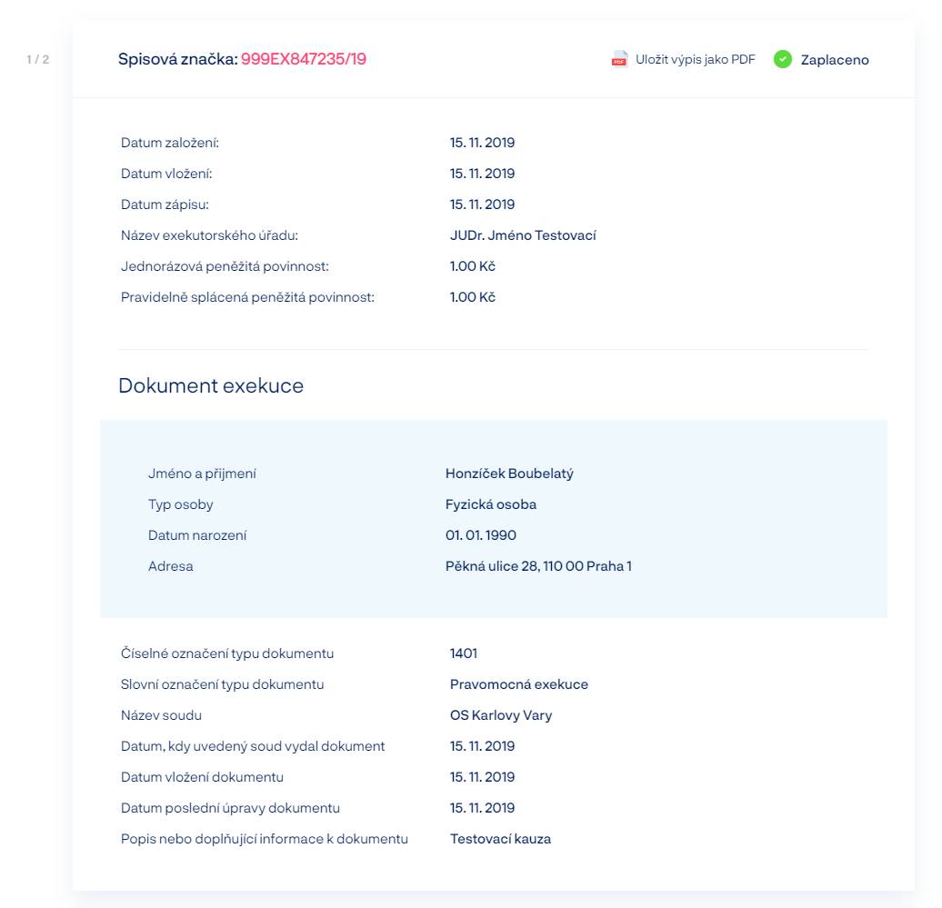
Task: Click the 'Zaplaceno' status label
Action: click(x=834, y=60)
